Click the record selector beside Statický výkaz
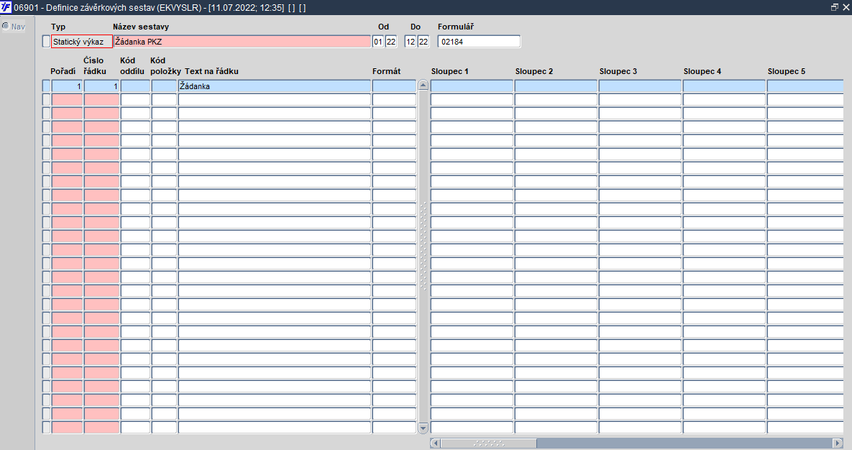This screenshot has height=450, width=852. coord(46,41)
